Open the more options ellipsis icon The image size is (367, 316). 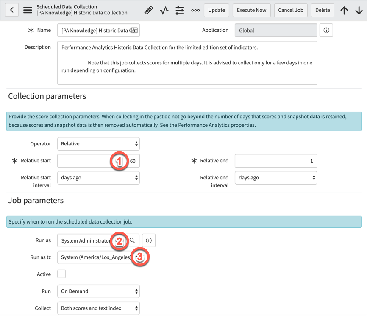195,10
